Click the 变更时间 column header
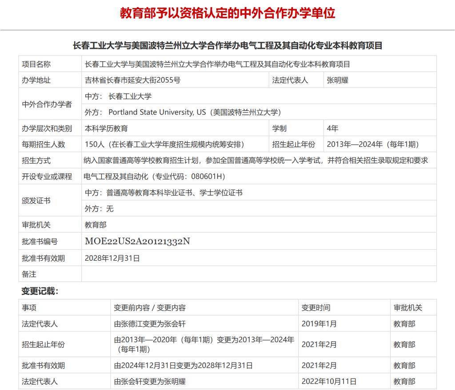 point(316,307)
